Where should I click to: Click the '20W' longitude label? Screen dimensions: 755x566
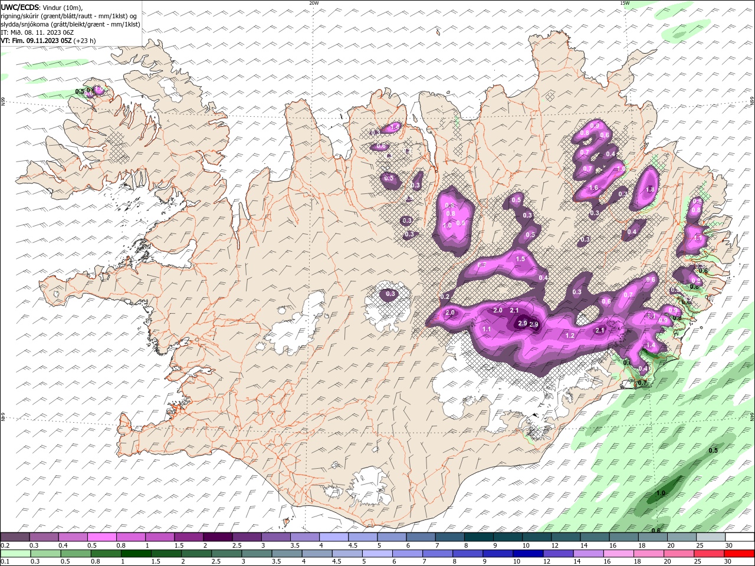coord(314,3)
